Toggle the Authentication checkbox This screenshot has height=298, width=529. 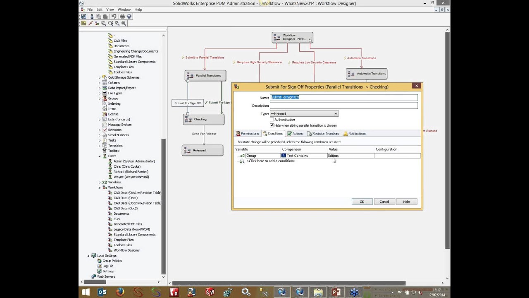click(x=272, y=120)
